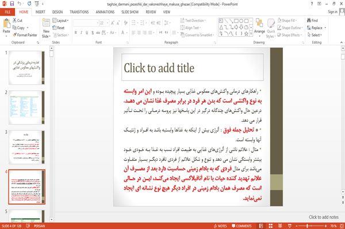
Task: Fit slide to current window icon
Action: click(342, 226)
